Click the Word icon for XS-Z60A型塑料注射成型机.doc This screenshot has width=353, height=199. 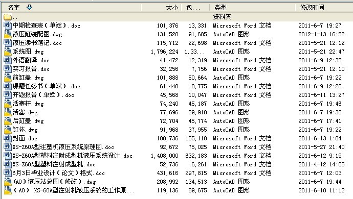pos(8,164)
